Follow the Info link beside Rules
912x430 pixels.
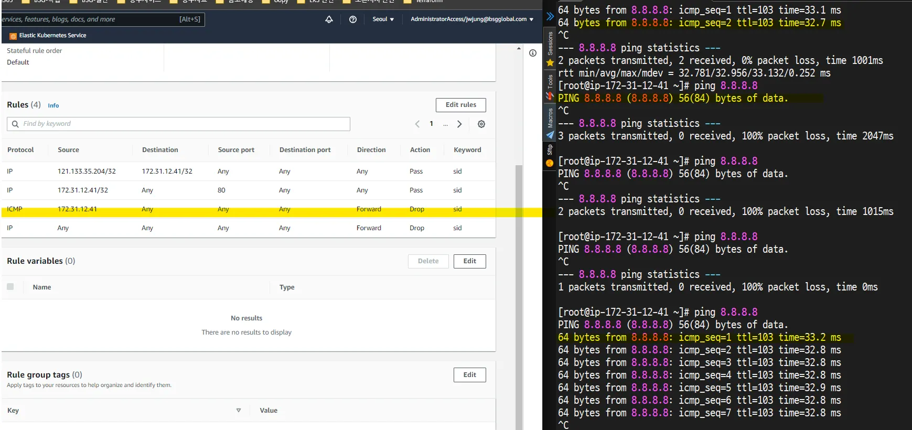point(53,105)
